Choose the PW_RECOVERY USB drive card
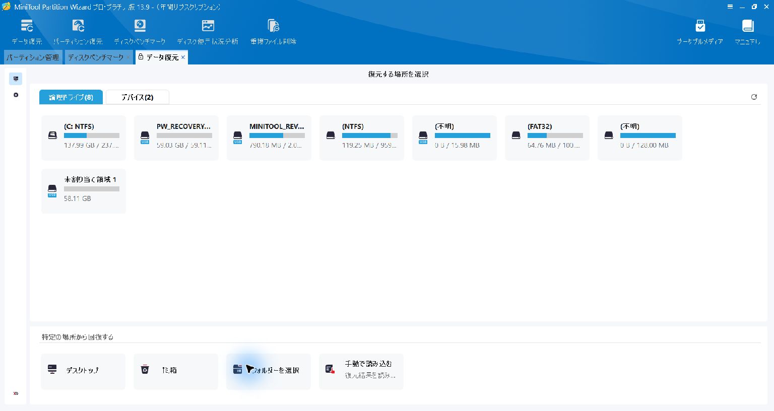Image resolution: width=774 pixels, height=411 pixels. (x=176, y=138)
